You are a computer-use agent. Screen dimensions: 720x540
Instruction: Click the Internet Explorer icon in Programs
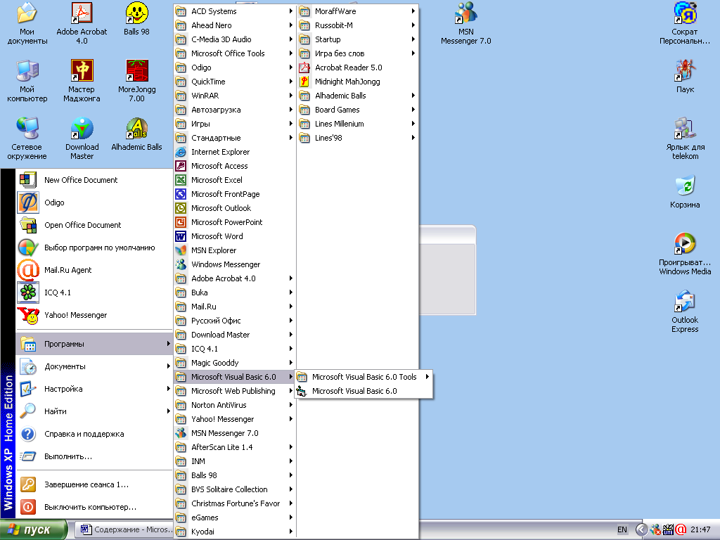(181, 152)
